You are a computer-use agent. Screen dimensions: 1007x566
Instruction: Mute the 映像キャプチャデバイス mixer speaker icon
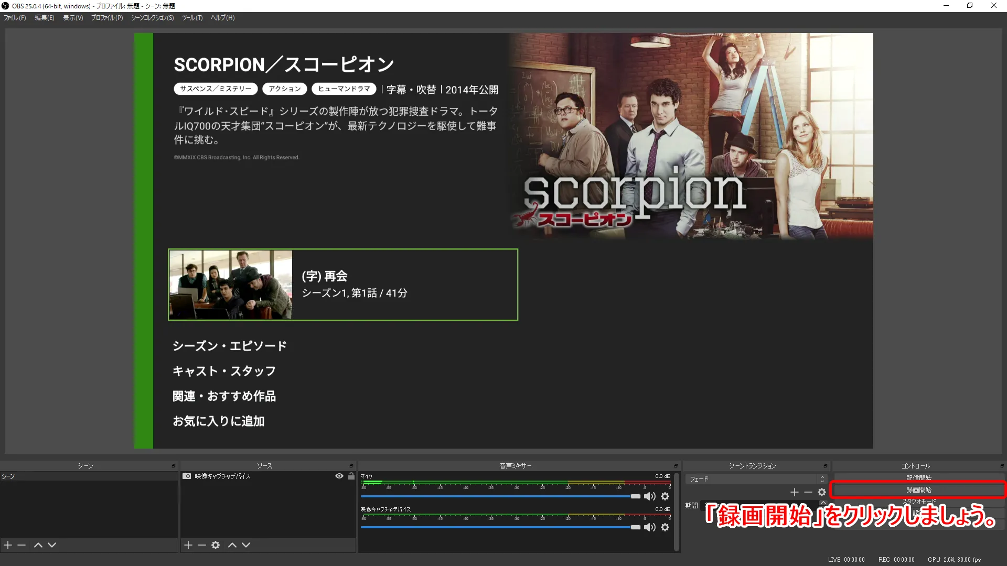650,527
